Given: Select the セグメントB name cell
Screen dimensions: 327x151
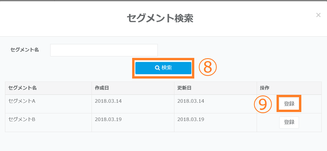Looking at the screenshot, I should (22, 120).
